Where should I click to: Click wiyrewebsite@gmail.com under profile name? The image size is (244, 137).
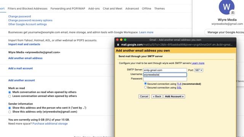227,24
